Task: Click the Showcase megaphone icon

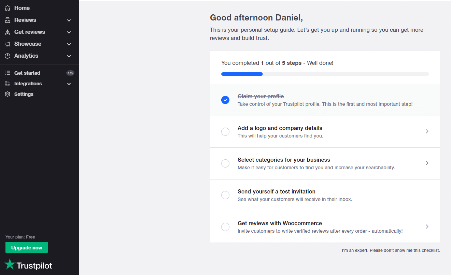Action: point(8,44)
